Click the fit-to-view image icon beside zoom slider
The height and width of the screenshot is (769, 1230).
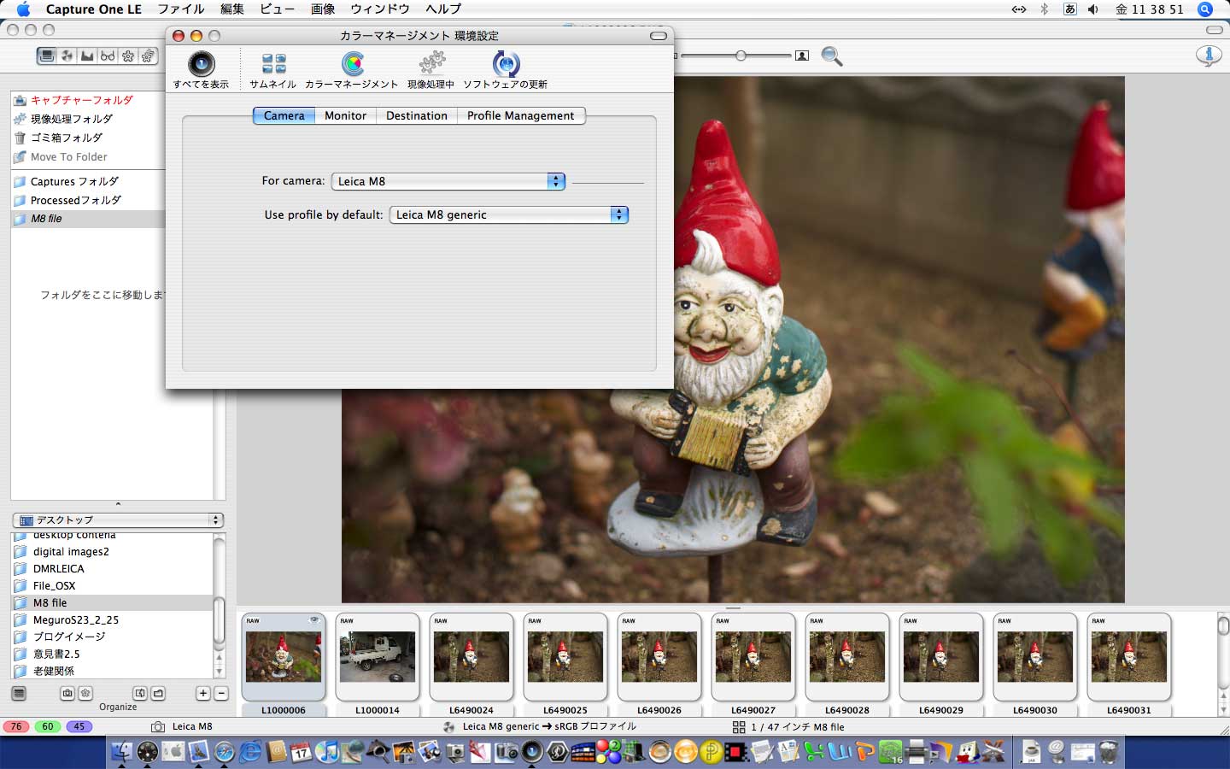[802, 56]
